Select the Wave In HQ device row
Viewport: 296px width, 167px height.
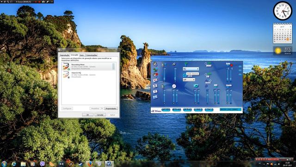click(x=88, y=75)
